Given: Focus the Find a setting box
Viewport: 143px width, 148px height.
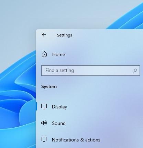Looking at the screenshot, I should (91, 71).
